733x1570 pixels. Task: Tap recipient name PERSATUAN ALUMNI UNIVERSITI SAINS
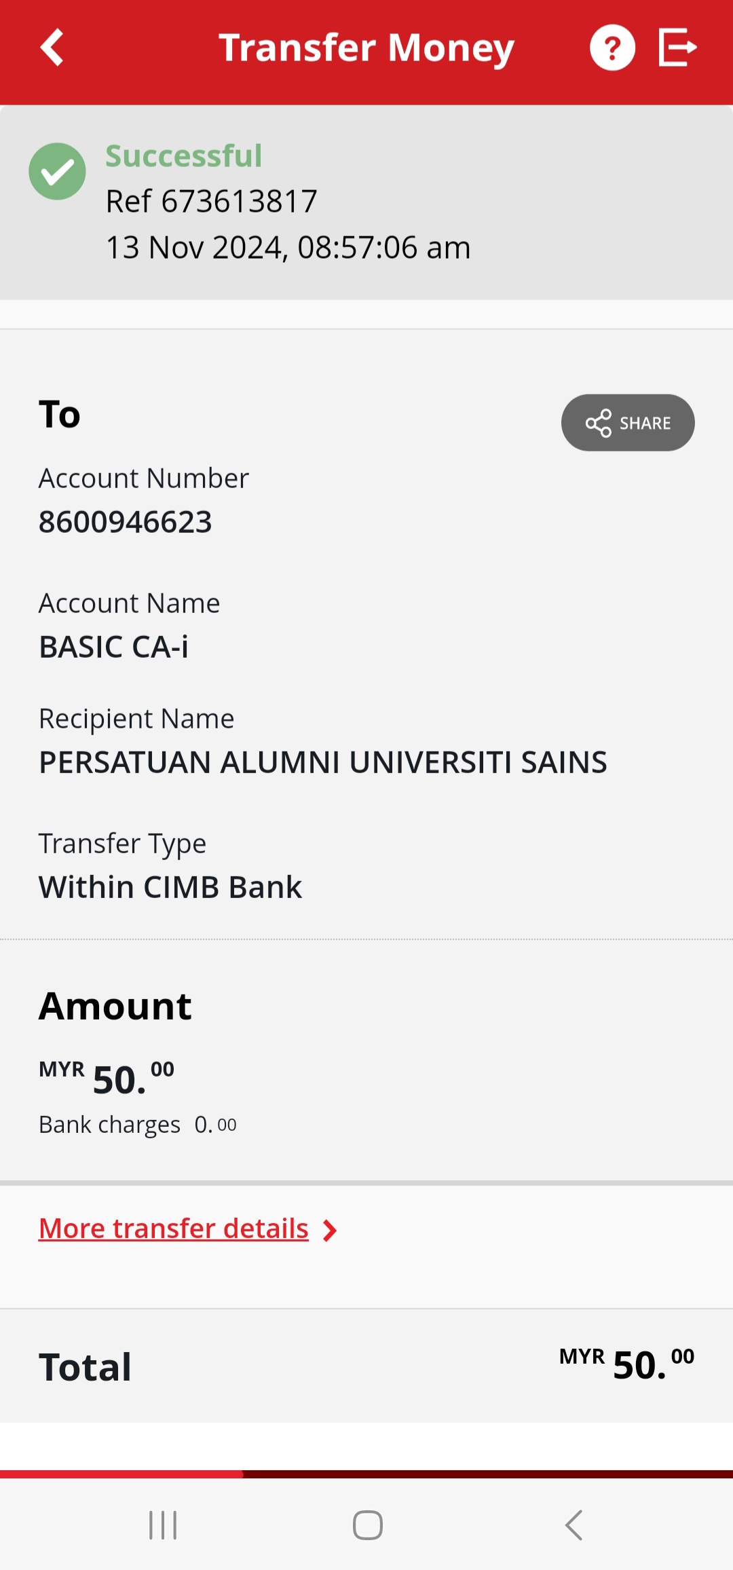(x=323, y=762)
